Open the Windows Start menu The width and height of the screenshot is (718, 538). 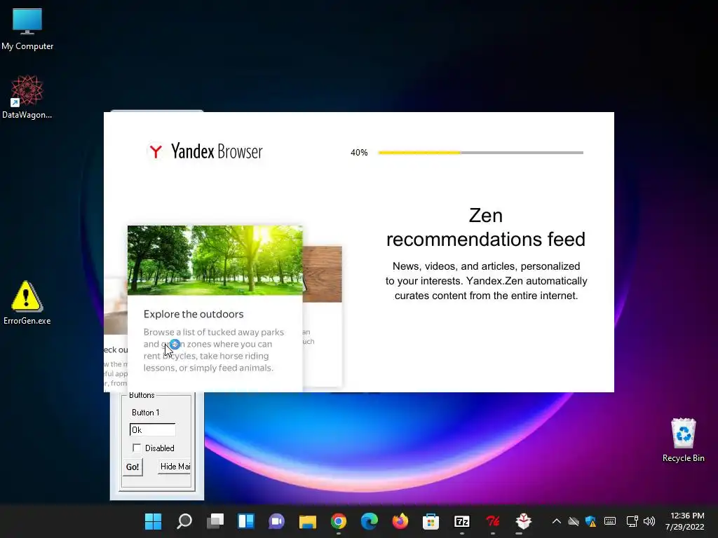(153, 521)
